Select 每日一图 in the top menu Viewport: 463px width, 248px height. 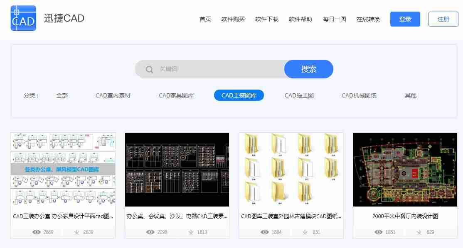point(334,19)
